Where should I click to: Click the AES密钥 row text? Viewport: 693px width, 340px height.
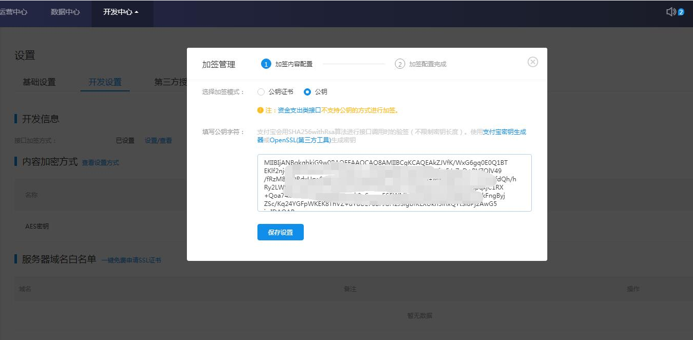coord(37,226)
